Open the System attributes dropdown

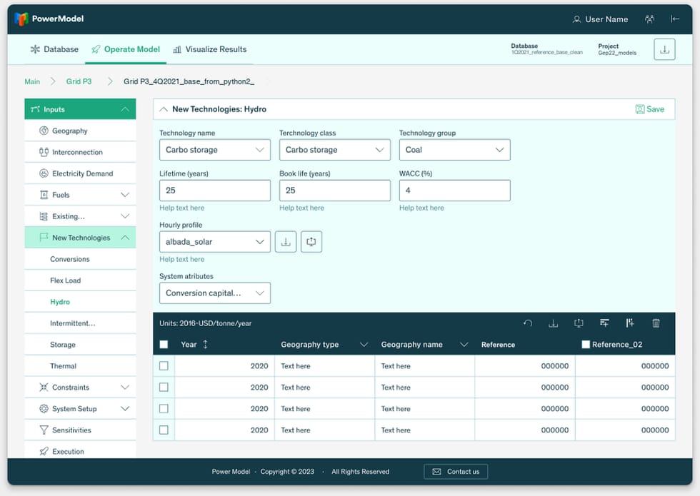click(215, 293)
